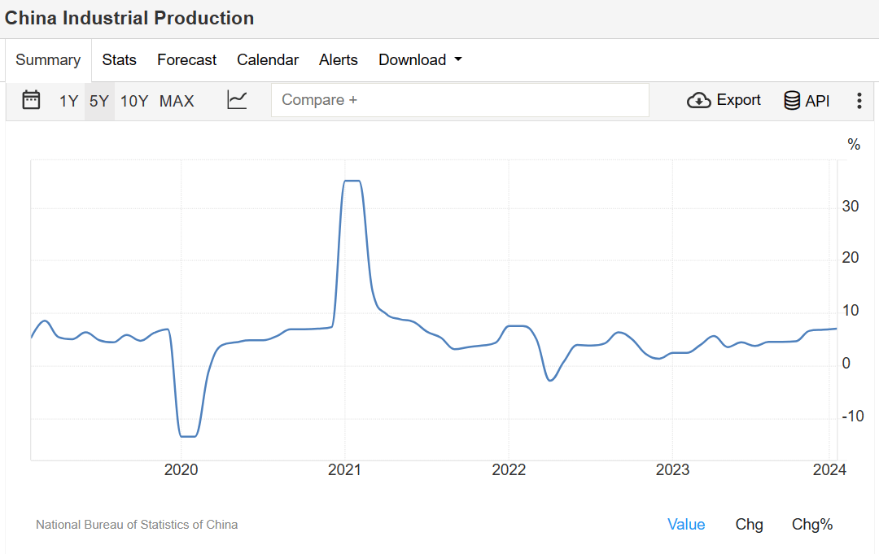Switch to the Forecast tab
The height and width of the screenshot is (554, 879).
(x=186, y=60)
